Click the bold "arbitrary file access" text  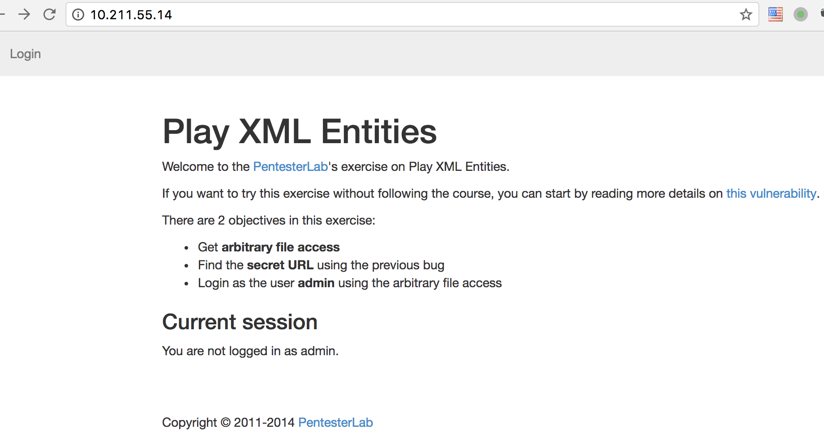(x=281, y=247)
